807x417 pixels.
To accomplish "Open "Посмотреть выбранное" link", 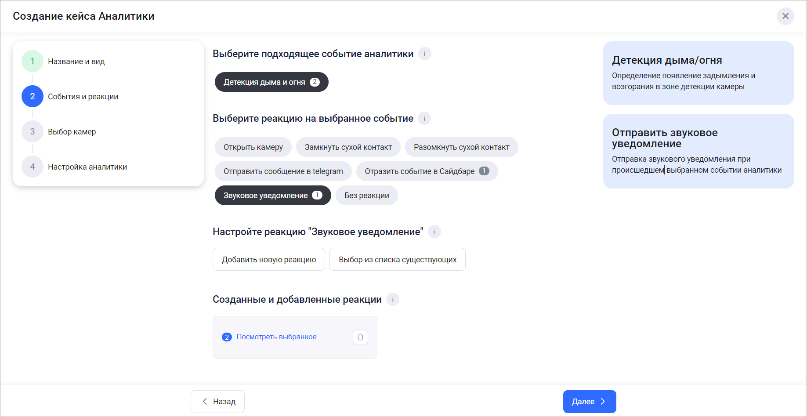I will coord(276,337).
